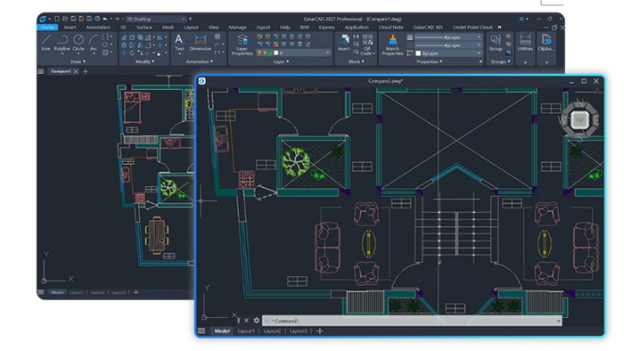Click the command line settings gear
This screenshot has height=351, width=624.
(x=257, y=321)
